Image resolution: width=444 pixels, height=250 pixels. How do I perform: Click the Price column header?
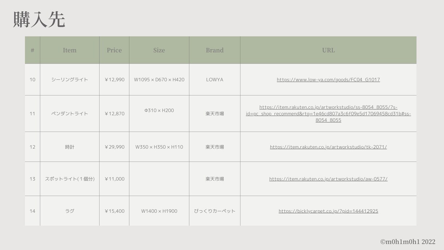click(x=114, y=50)
